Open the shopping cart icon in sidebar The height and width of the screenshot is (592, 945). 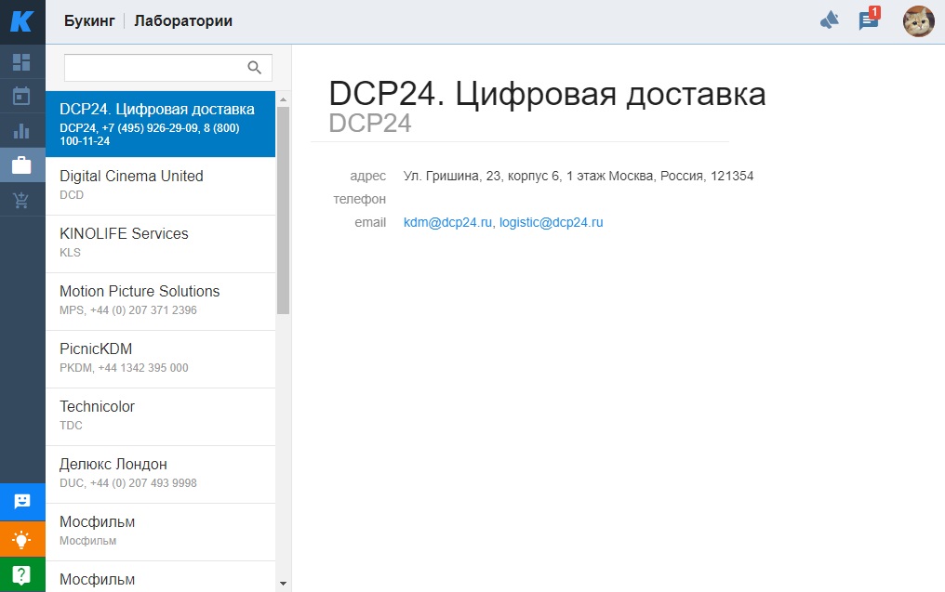(x=21, y=199)
